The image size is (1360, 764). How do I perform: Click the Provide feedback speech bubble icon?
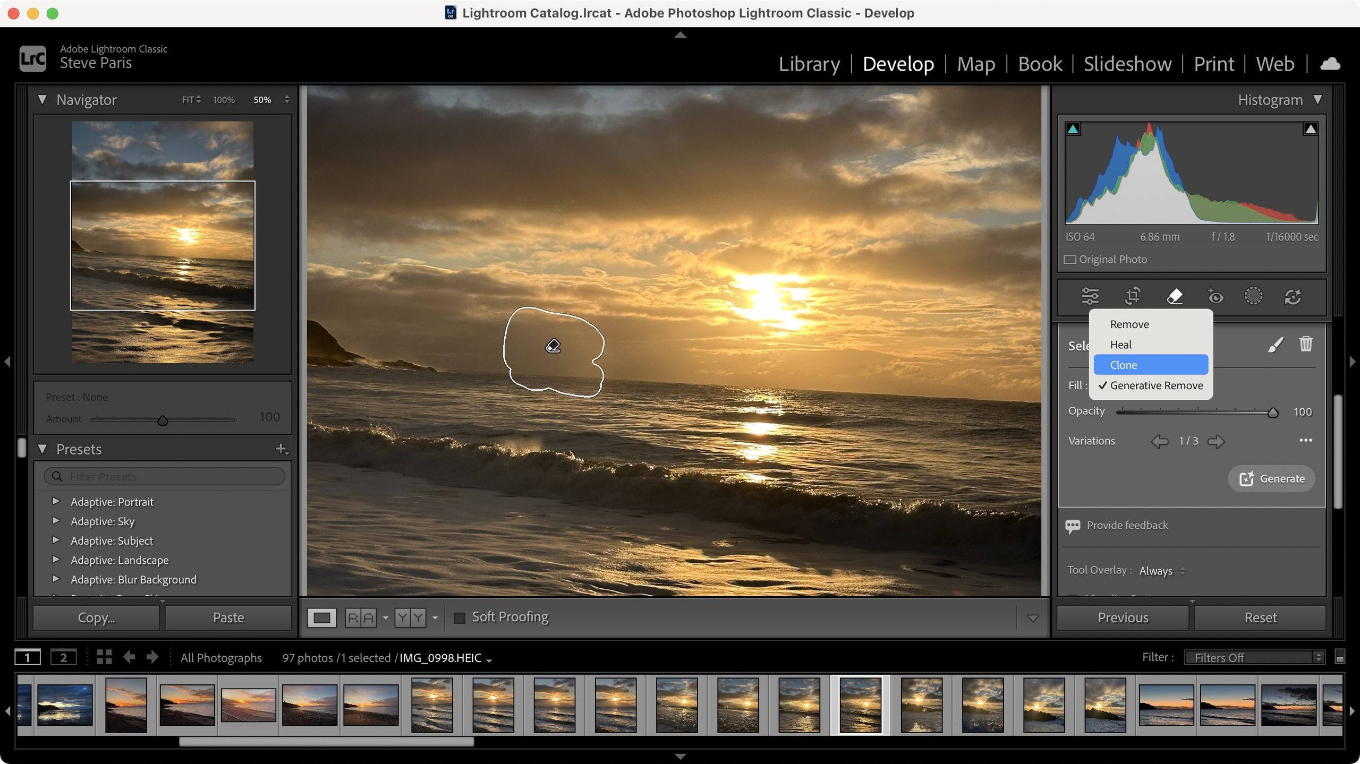tap(1073, 525)
